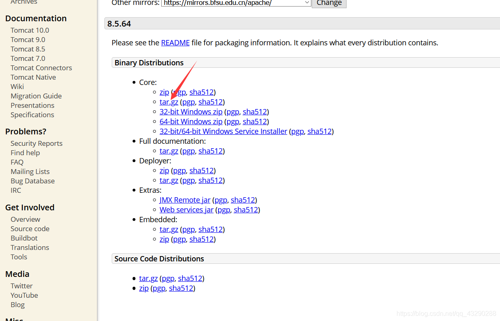This screenshot has height=321, width=500.
Task: Open the Migration Guide page
Action: coord(36,96)
